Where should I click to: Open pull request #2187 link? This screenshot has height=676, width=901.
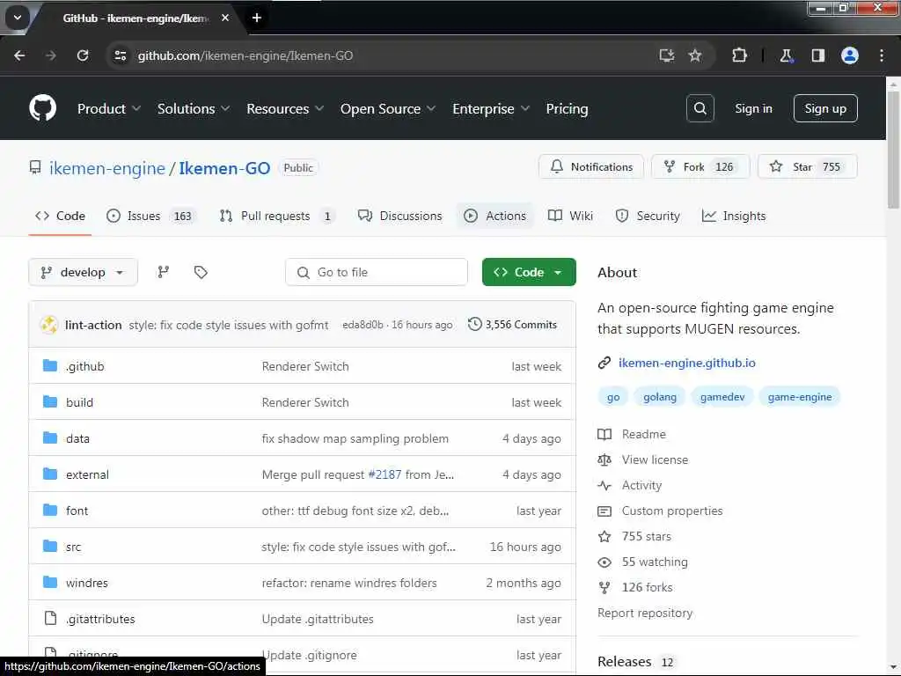click(385, 474)
